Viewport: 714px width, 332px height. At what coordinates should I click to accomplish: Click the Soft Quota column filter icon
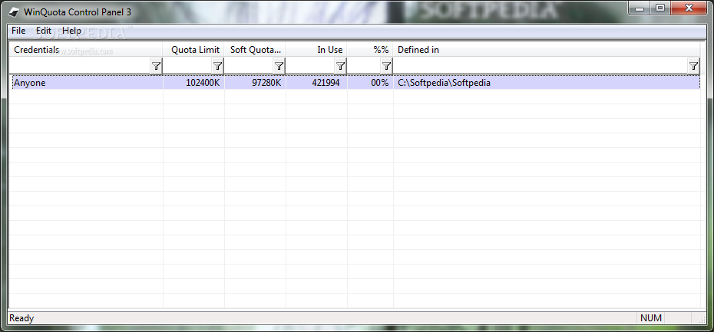(279, 67)
